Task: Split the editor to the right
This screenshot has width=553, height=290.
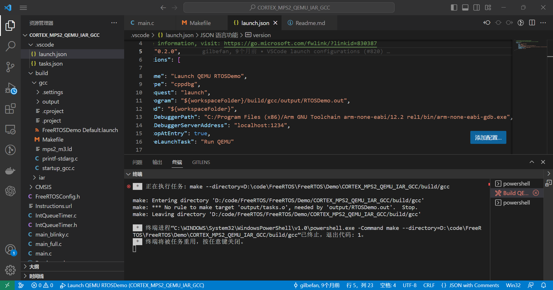Action: [x=532, y=23]
